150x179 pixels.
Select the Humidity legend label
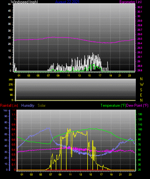pos(28,105)
